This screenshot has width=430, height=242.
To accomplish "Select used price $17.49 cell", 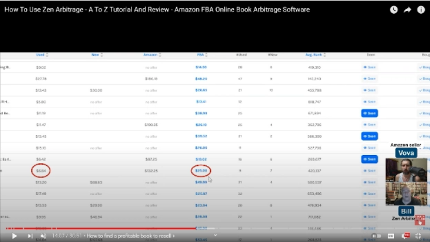I will pyautogui.click(x=41, y=194).
